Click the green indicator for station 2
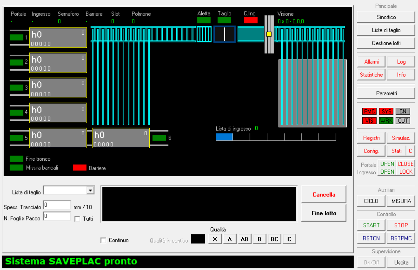The width and height of the screenshot is (418, 270). (x=16, y=62)
